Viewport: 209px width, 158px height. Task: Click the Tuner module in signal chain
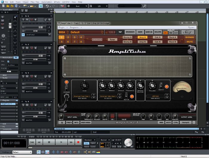112,39
